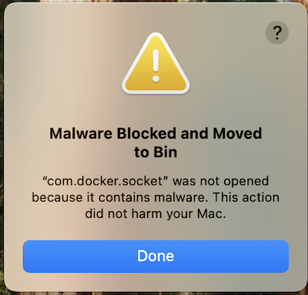The height and width of the screenshot is (295, 308).
Task: Click the word "Mac" in the message
Action: point(209,213)
